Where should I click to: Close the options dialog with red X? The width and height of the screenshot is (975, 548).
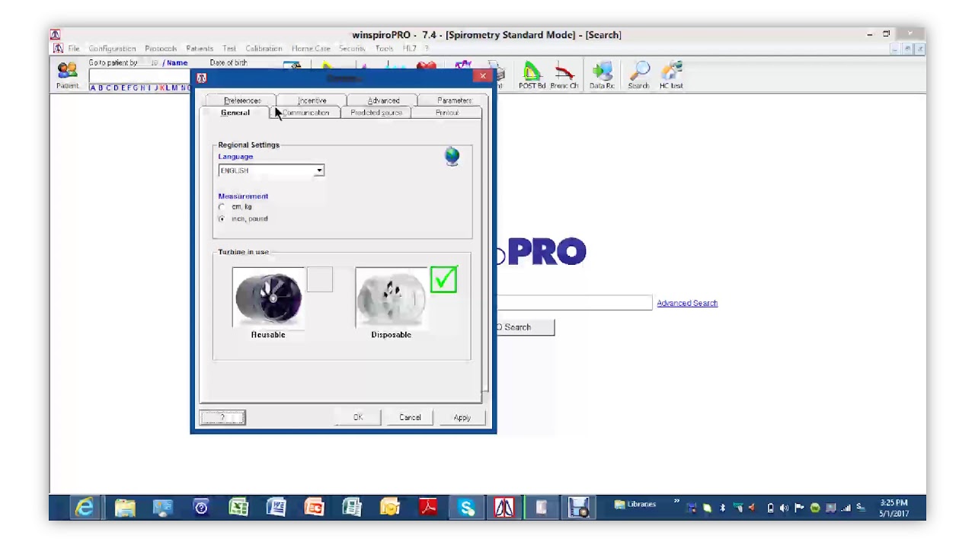482,76
